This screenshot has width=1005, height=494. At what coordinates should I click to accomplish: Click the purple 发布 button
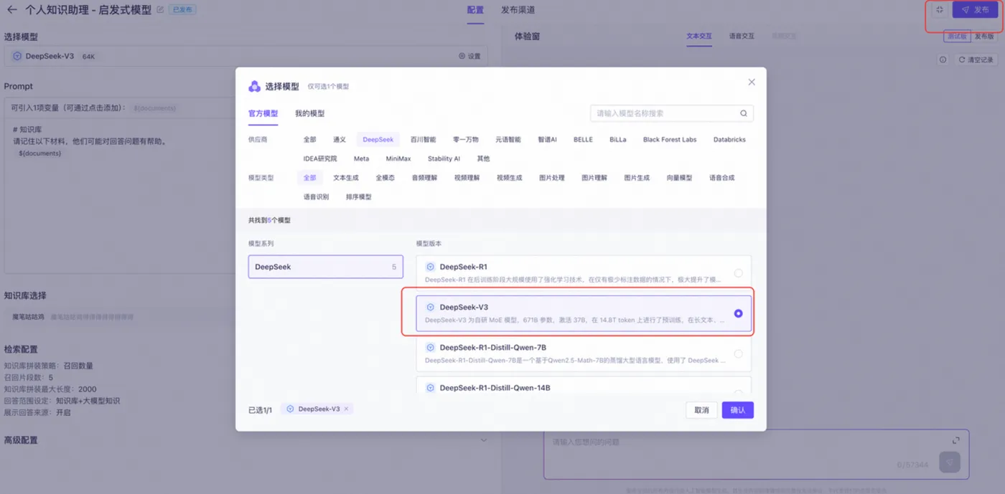click(x=976, y=10)
